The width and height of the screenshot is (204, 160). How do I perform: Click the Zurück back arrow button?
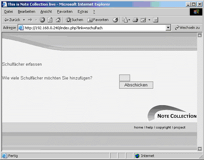(12, 20)
